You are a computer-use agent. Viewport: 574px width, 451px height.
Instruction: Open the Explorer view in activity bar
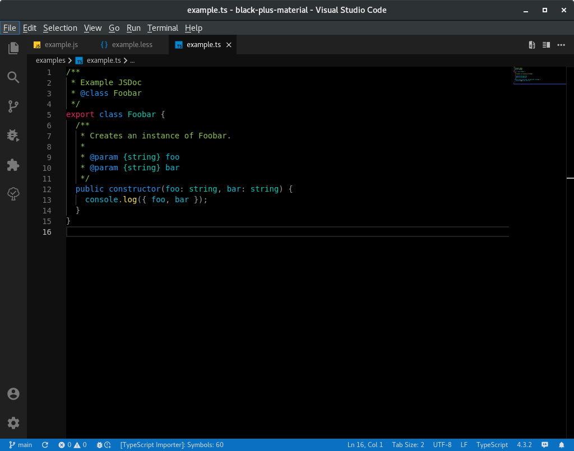[13, 48]
